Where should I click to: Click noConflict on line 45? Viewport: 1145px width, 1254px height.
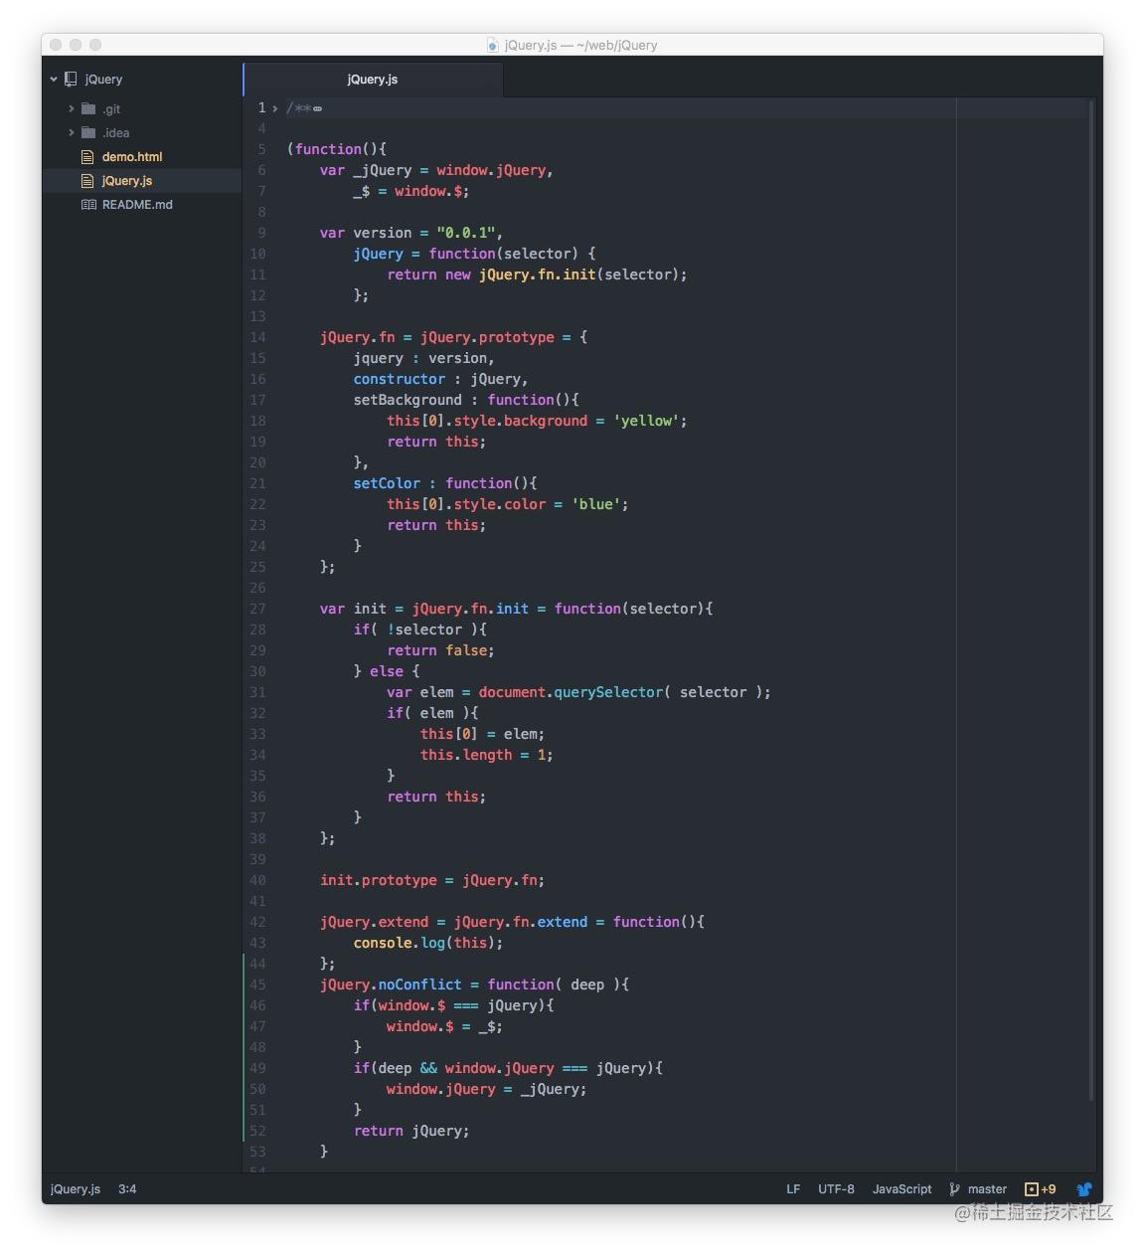419,985
